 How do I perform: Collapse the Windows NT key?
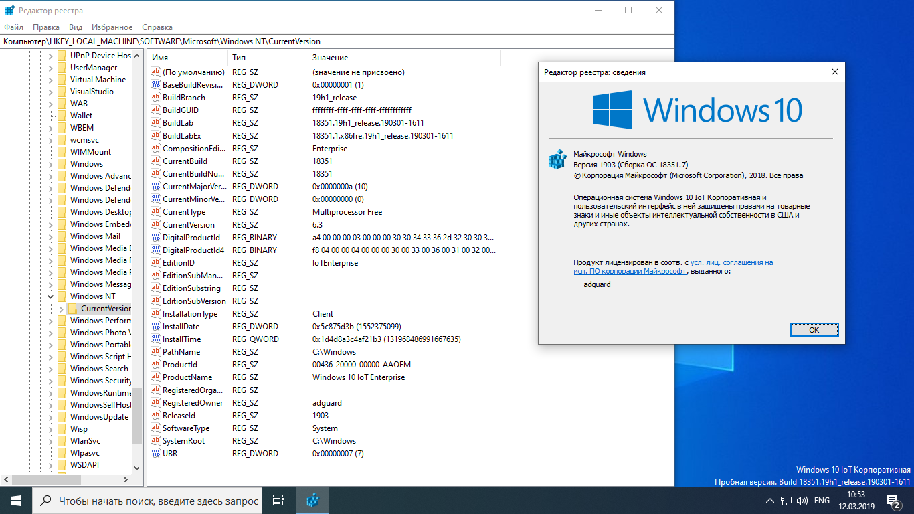click(x=50, y=296)
